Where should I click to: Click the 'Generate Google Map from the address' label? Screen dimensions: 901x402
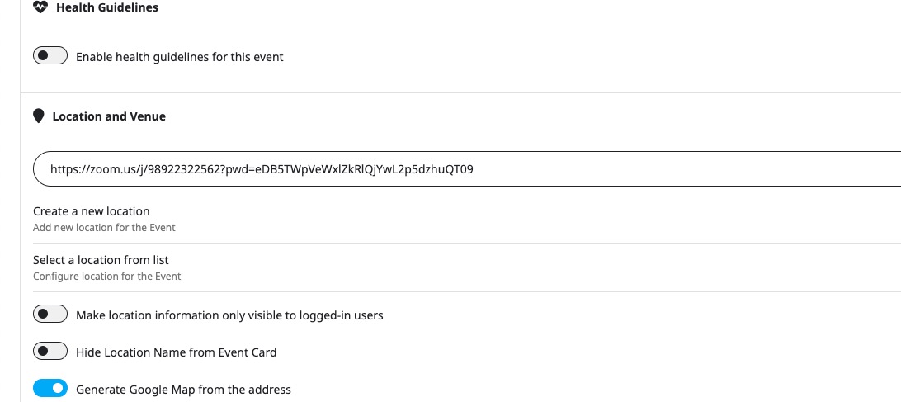click(183, 390)
